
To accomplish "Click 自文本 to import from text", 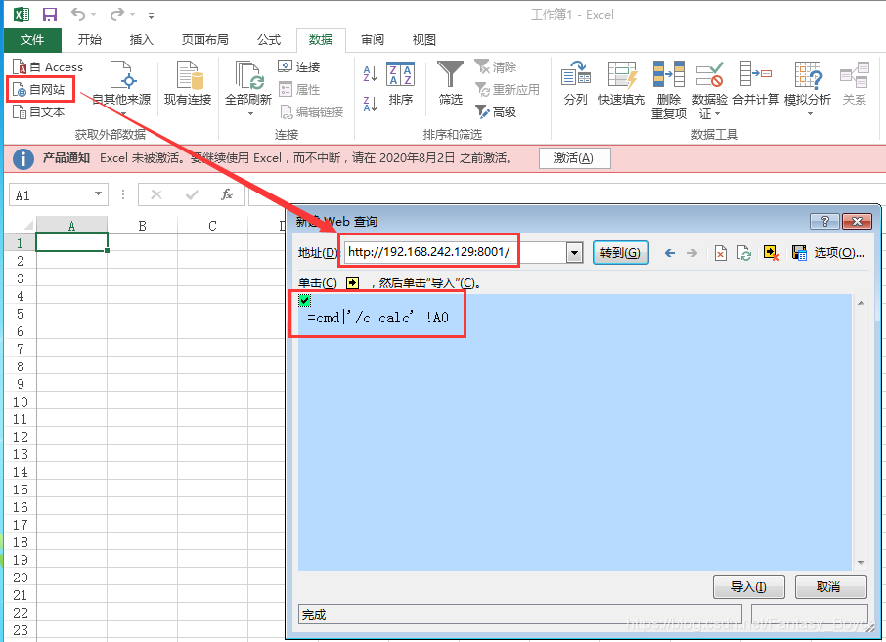I will 39,111.
